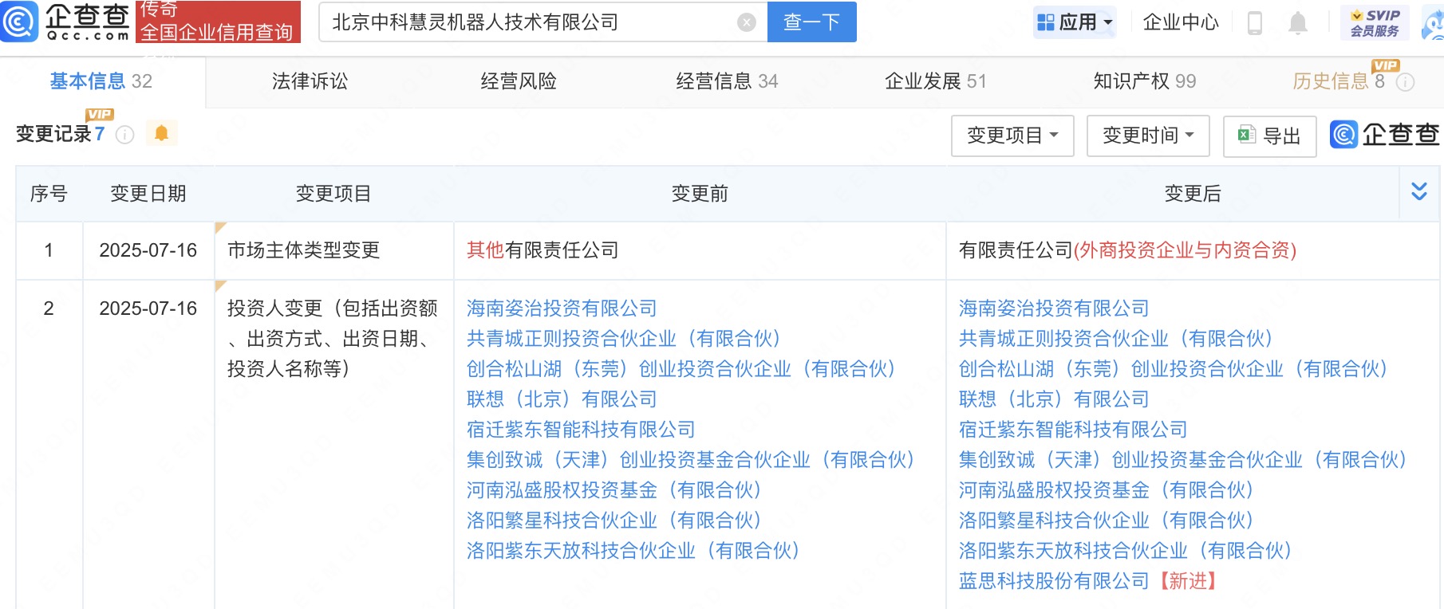Open 洛阳繁星科技合伙企业 in the 变更后 column
The width and height of the screenshot is (1444, 609).
(1107, 521)
